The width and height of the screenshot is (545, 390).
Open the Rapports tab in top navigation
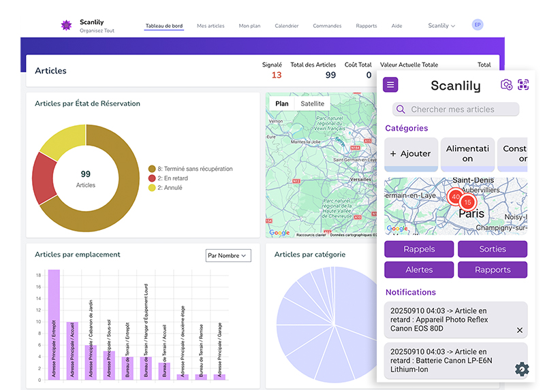click(x=367, y=26)
